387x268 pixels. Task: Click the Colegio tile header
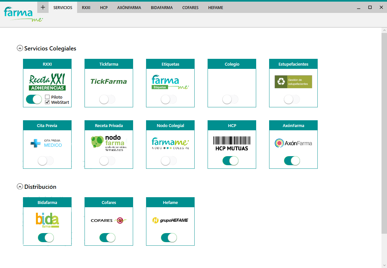(x=232, y=64)
